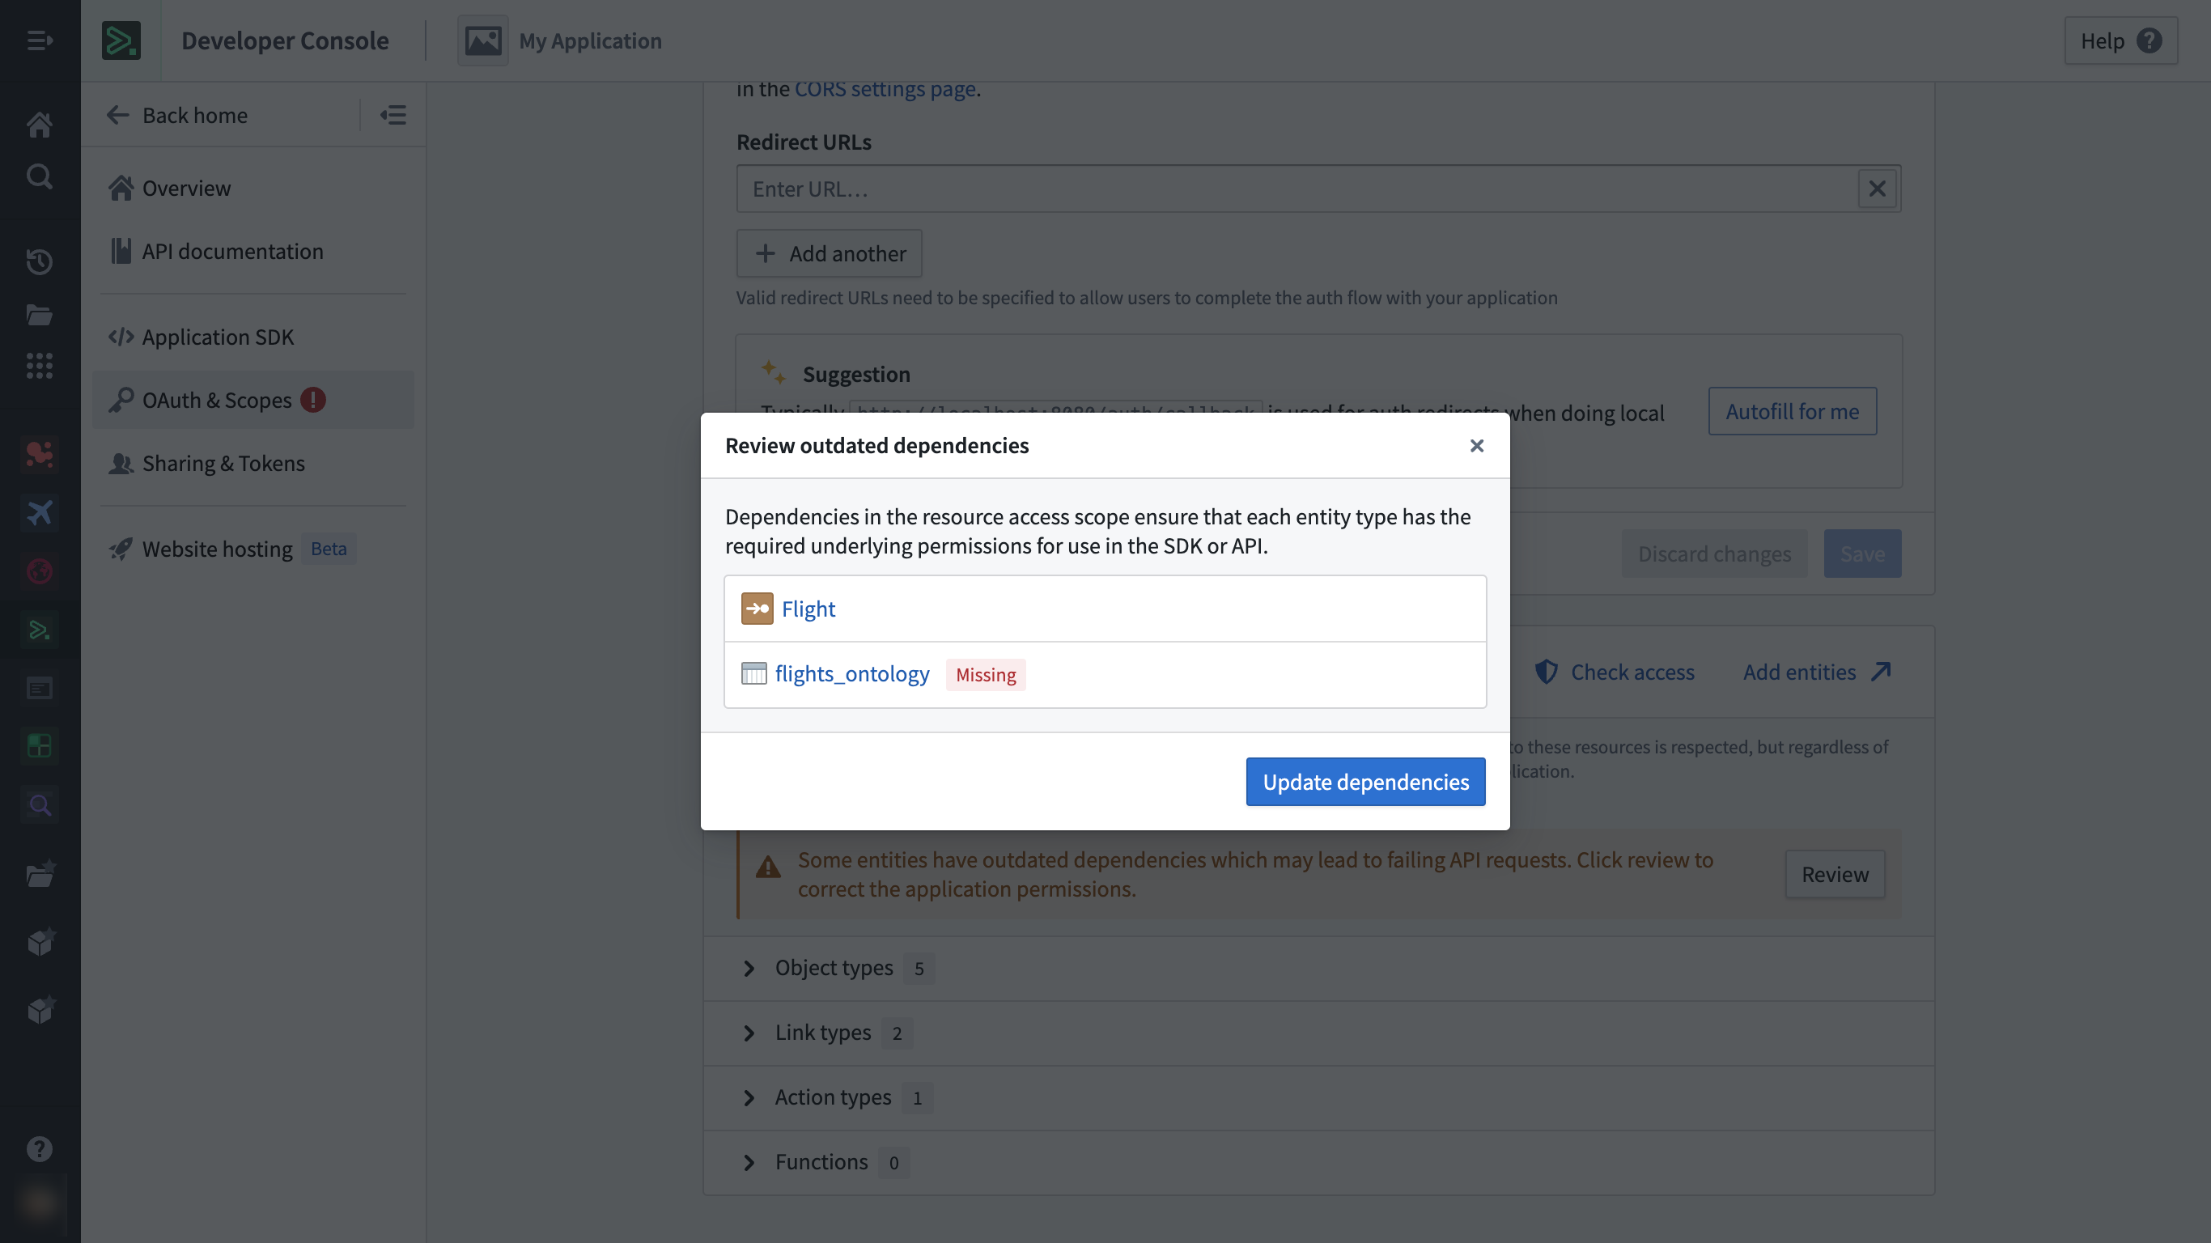Open the search icon in dark sidebar

click(40, 176)
